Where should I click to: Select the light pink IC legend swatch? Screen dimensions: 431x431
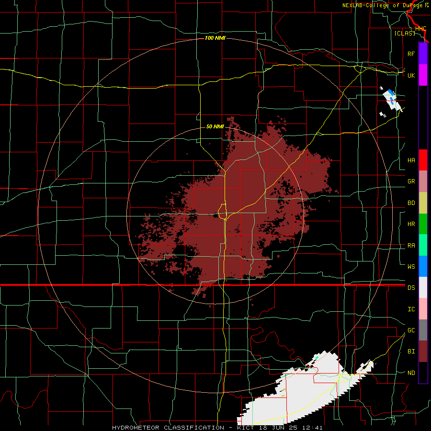pos(423,309)
